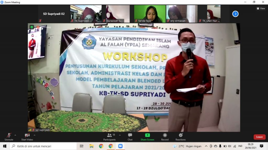
Task: Click Zoom icon on taskbar
Action: [120, 146]
